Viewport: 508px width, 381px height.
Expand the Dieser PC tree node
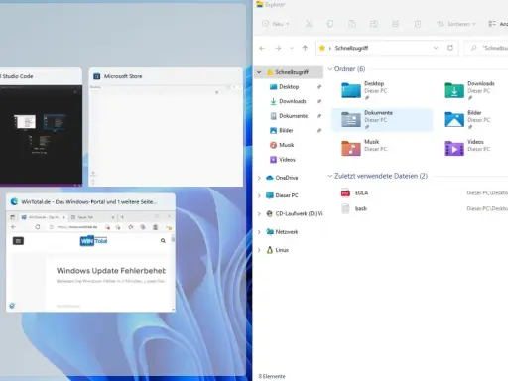(x=259, y=195)
